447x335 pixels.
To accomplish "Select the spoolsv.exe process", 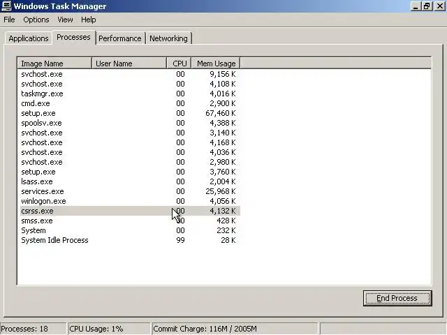I will point(130,123).
